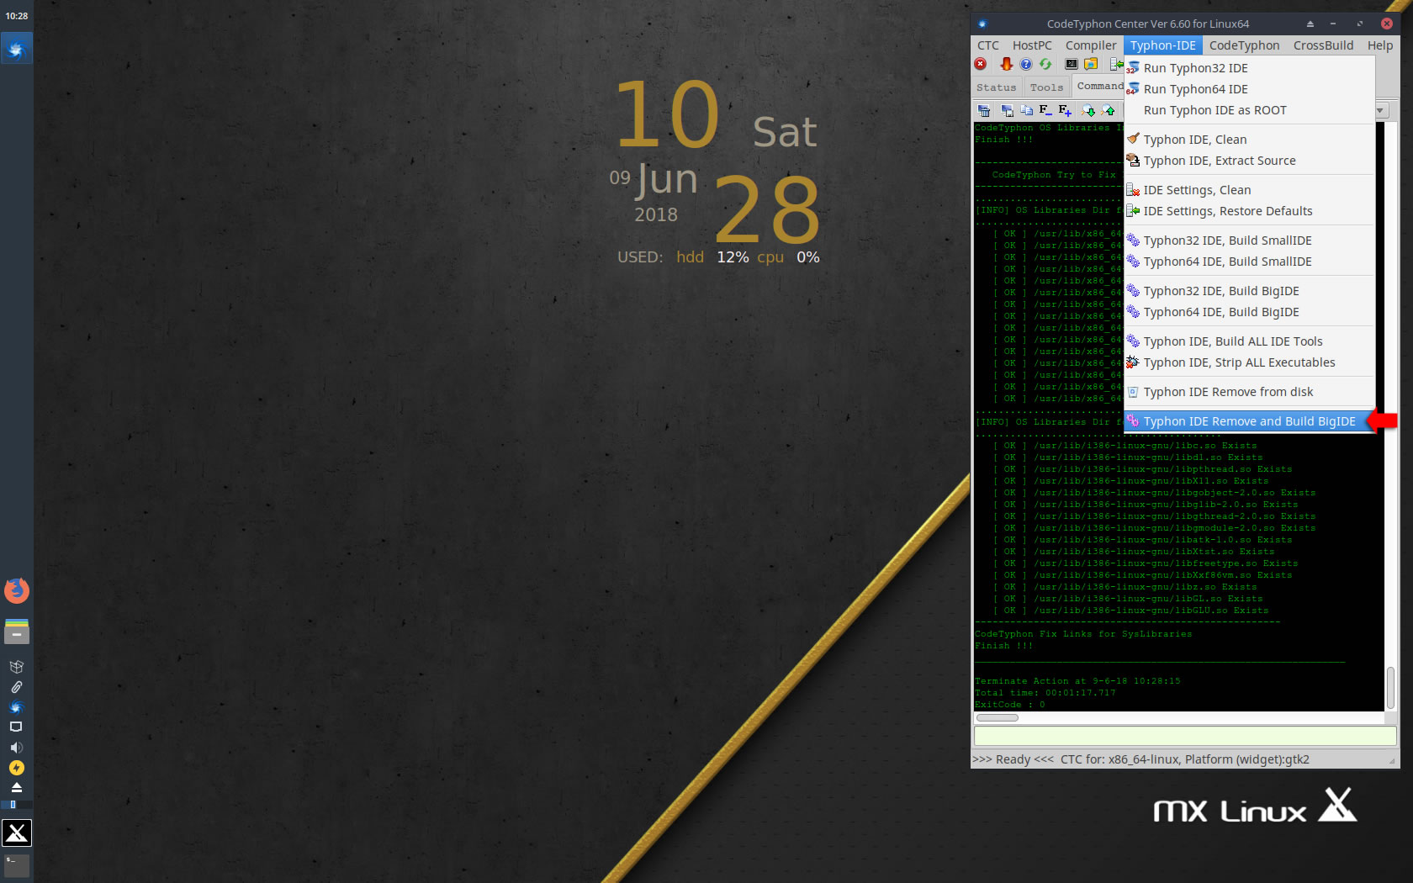Select Typhon32 IDE, Build SmallIDE
Image resolution: width=1413 pixels, height=883 pixels.
(1249, 241)
